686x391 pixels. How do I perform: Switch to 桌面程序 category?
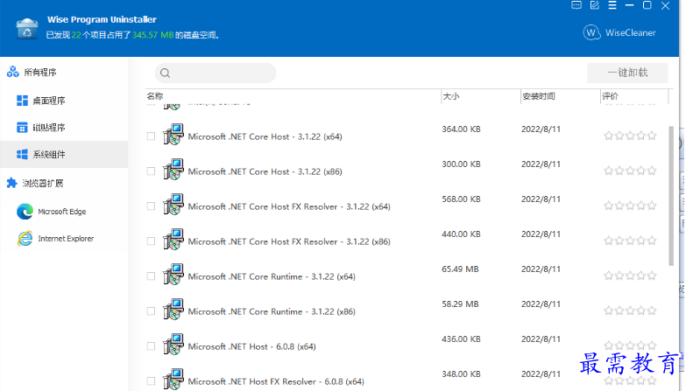click(x=49, y=101)
